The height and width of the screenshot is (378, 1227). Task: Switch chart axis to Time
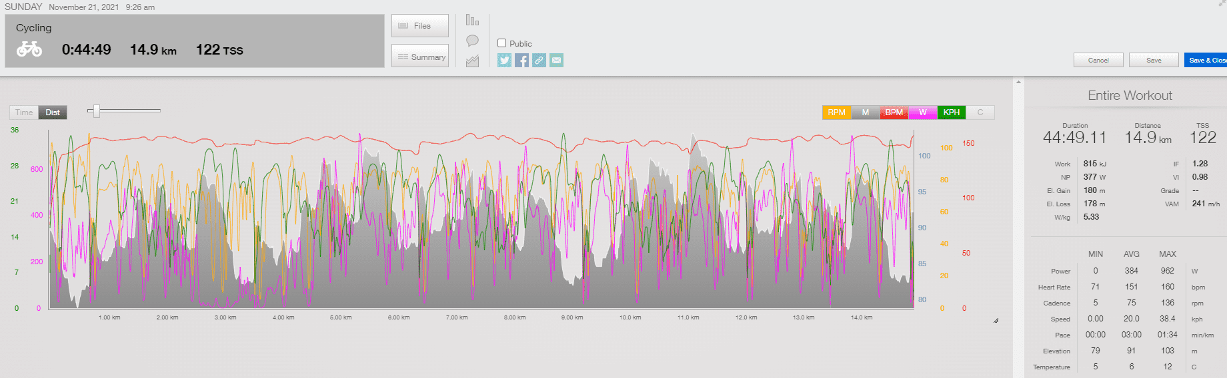24,112
